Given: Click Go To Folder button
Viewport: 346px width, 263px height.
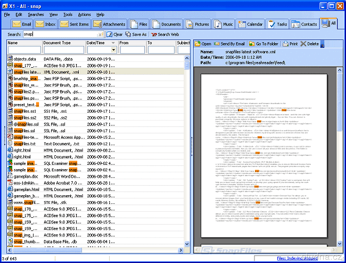Looking at the screenshot, I should coord(265,44).
